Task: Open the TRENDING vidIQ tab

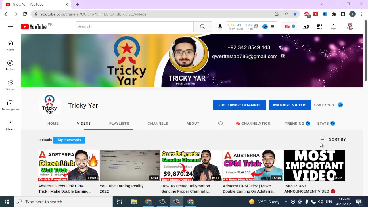Action: pos(297,124)
